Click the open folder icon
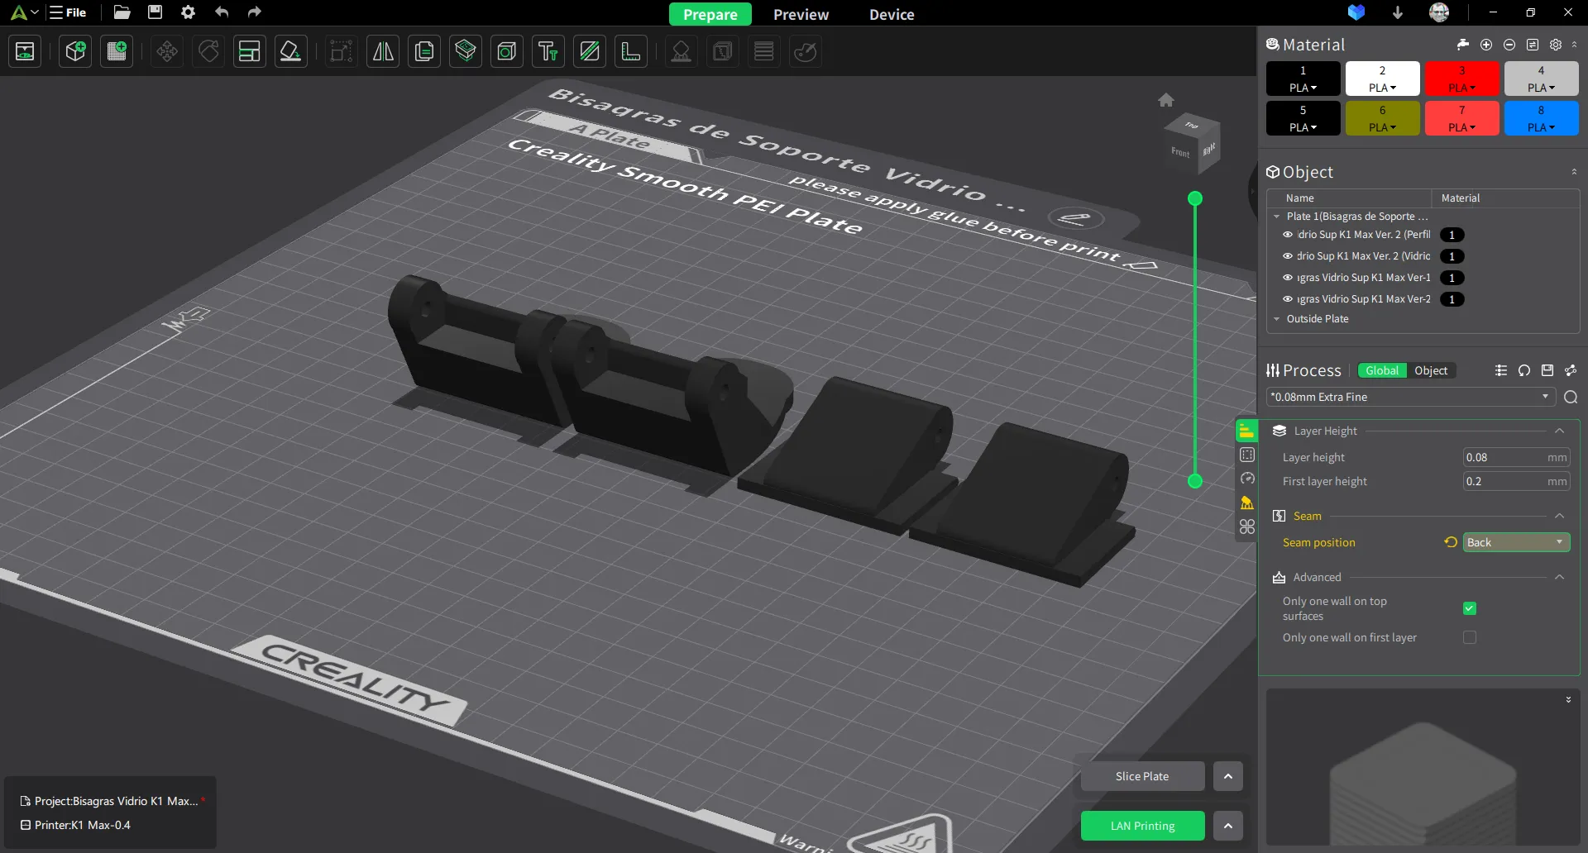 pos(122,12)
